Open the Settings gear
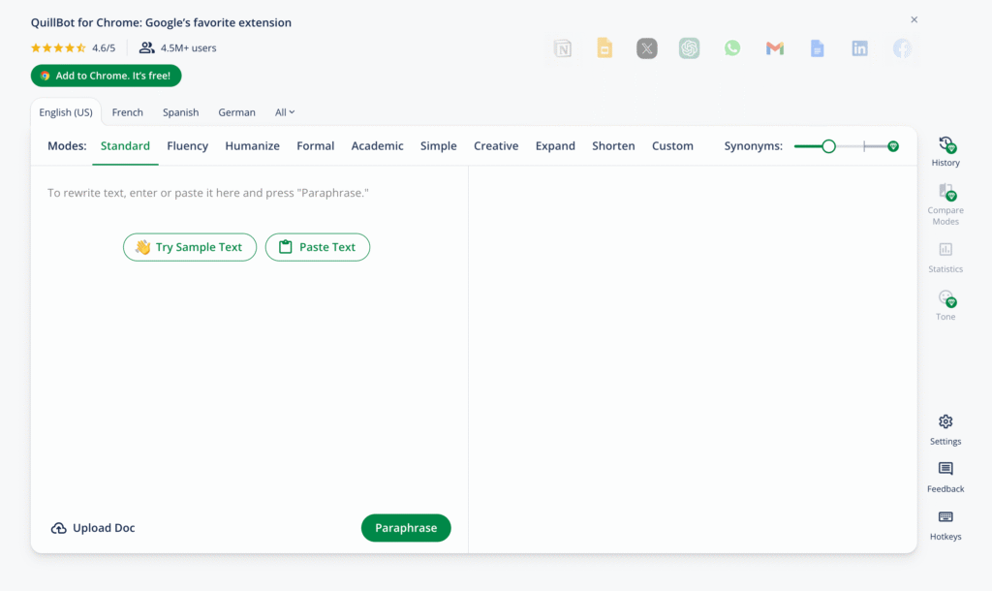 [x=945, y=421]
